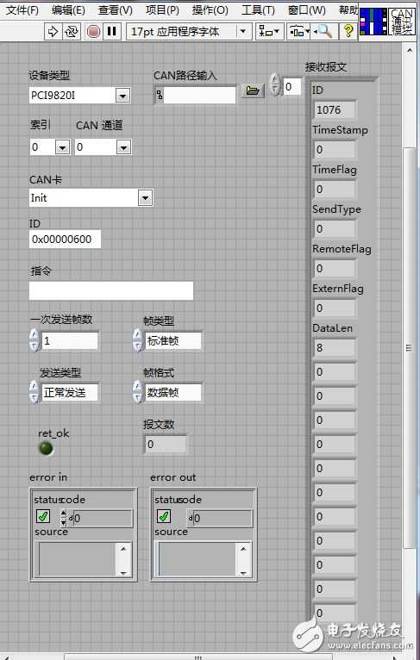The width and height of the screenshot is (420, 660).
Task: Click the Run Continuously toolbar icon
Action: (x=72, y=31)
